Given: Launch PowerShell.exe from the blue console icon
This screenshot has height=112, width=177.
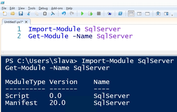Looking at the screenshot, I should [x=120, y=13].
